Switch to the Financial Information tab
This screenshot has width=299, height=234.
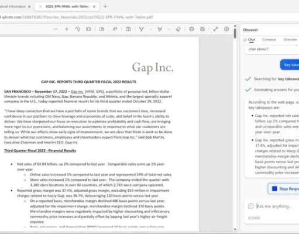click(x=13, y=6)
